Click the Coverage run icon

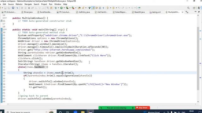pyautogui.click(x=67, y=8)
